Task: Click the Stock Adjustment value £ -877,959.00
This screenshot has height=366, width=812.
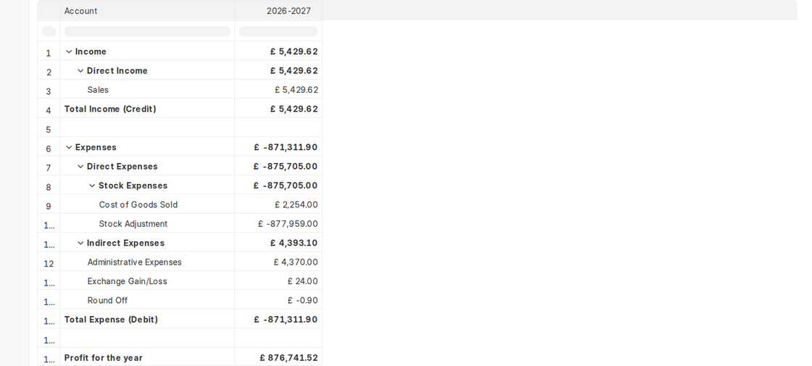Action: [288, 224]
